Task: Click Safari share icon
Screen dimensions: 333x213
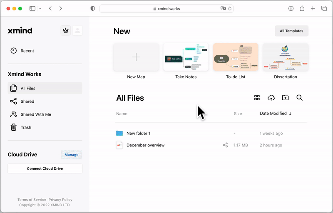Action: (x=302, y=8)
